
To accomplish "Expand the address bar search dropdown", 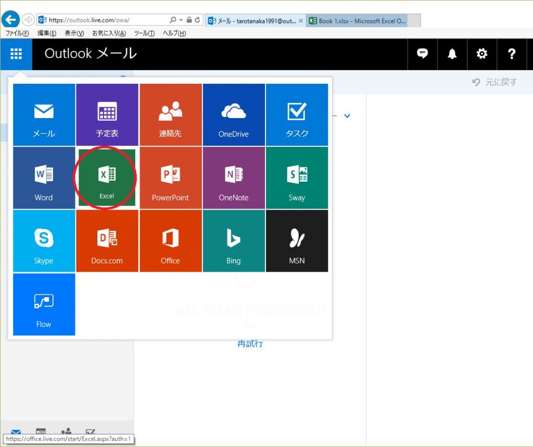I will [181, 20].
